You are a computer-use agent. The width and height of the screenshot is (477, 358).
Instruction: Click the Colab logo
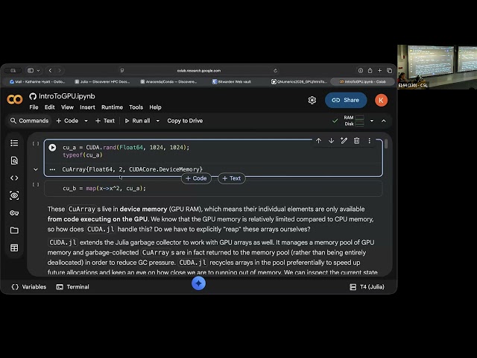tap(15, 99)
